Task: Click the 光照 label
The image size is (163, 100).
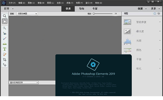Action: click(x=139, y=41)
